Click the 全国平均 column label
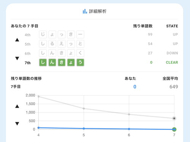Image resolution: width=190 pixels, height=142 pixels. coord(170,78)
